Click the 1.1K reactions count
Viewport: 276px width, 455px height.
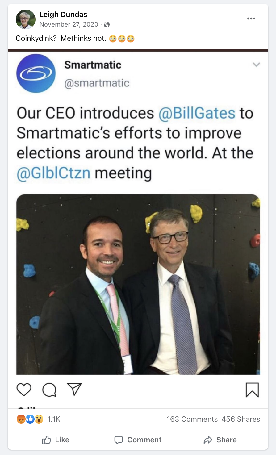pos(54,419)
